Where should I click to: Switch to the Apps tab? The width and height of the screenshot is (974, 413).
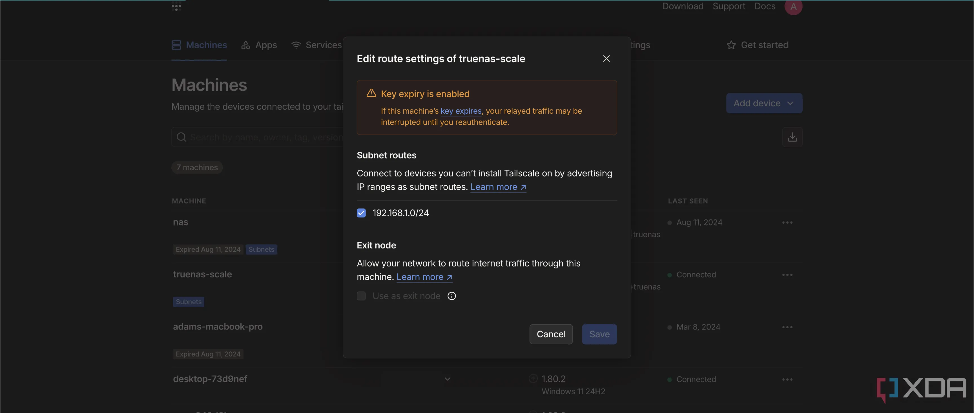(x=259, y=45)
